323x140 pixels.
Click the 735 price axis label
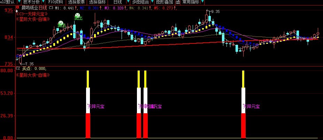pos(9,64)
